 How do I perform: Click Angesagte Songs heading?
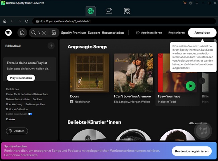coord(87,47)
